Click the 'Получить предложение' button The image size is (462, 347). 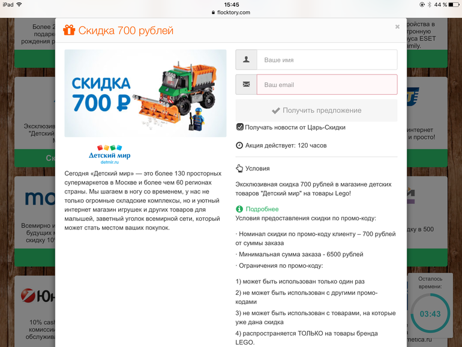[316, 110]
